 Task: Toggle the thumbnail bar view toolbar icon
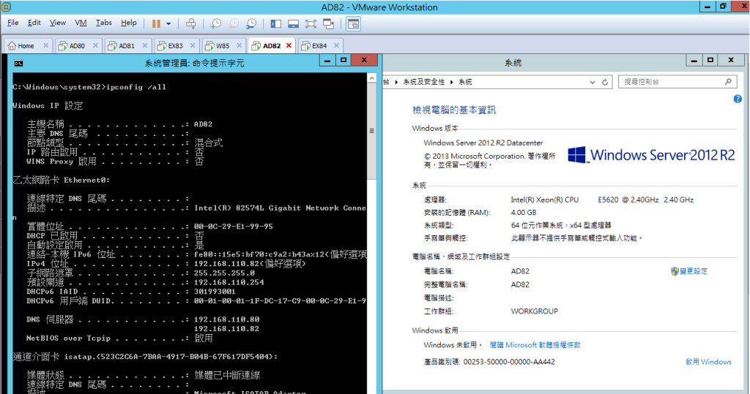[x=293, y=23]
